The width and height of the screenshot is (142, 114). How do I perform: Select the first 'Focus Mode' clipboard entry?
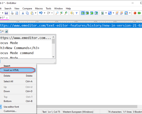tap(26, 43)
